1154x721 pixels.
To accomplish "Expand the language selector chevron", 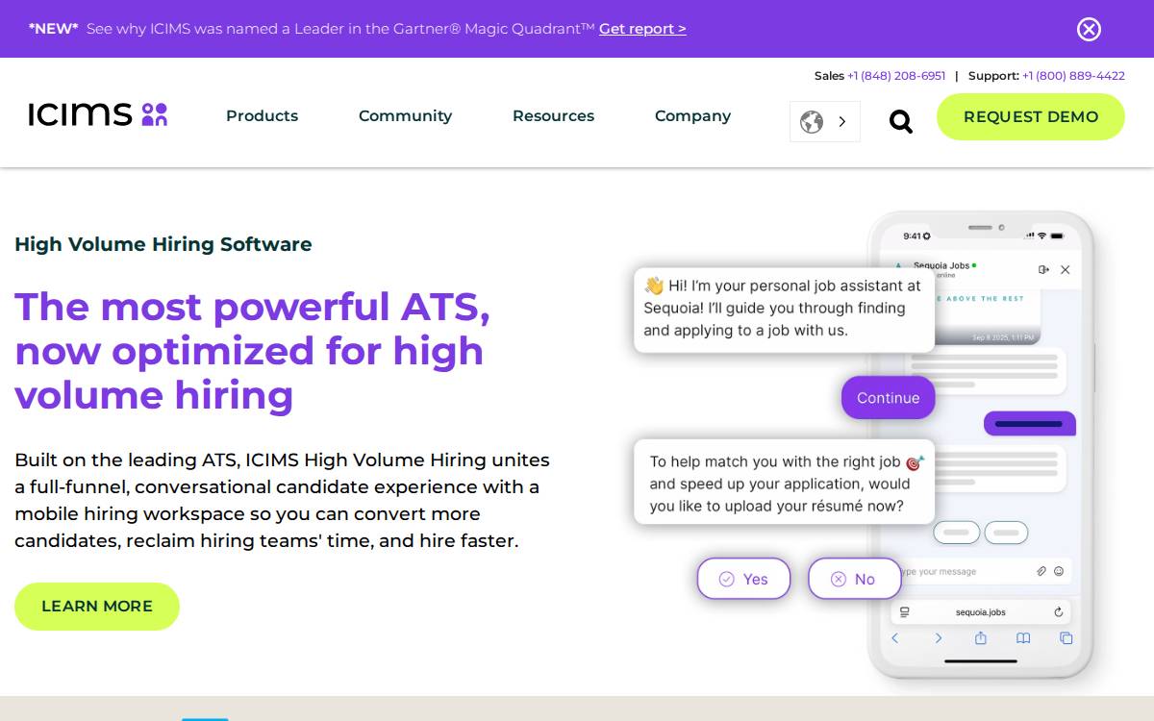I will pyautogui.click(x=842, y=122).
